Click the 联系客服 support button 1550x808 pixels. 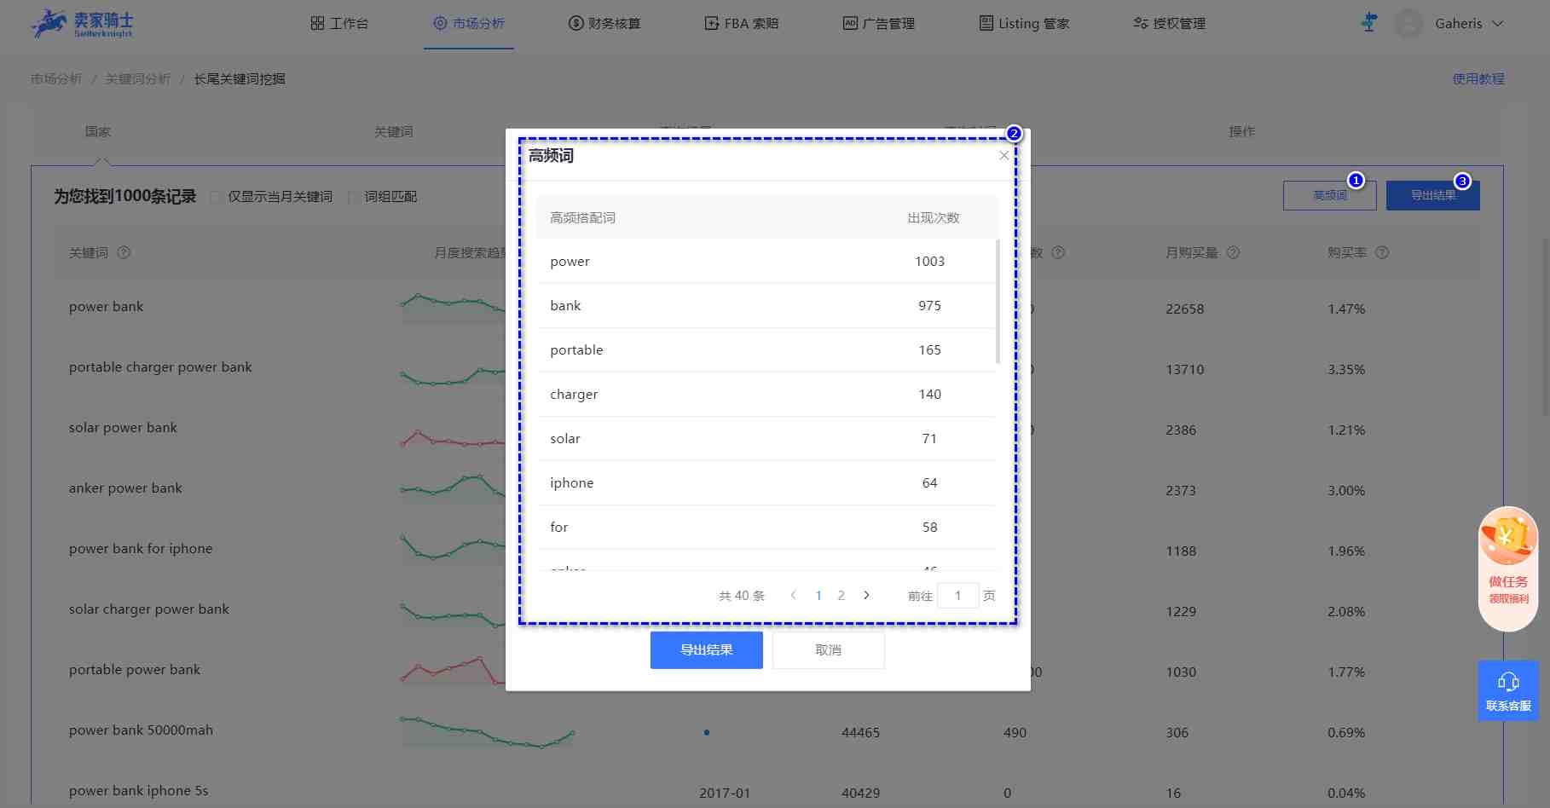pos(1508,690)
